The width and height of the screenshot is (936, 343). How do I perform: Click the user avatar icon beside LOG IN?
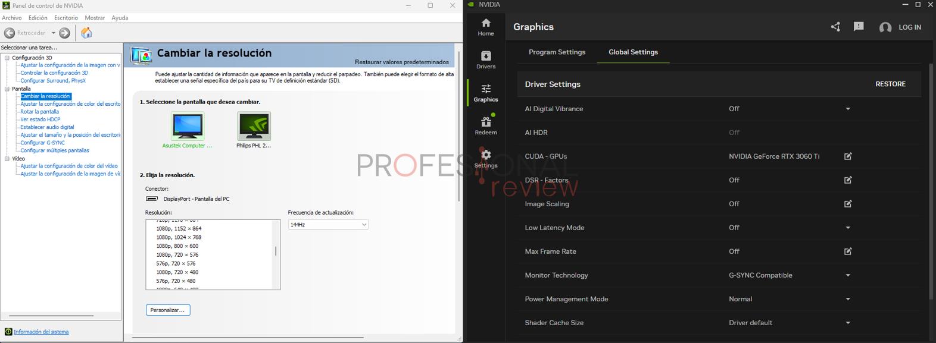pos(885,27)
